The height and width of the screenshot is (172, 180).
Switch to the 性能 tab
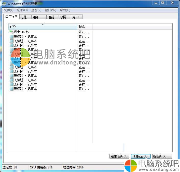tap(53, 17)
